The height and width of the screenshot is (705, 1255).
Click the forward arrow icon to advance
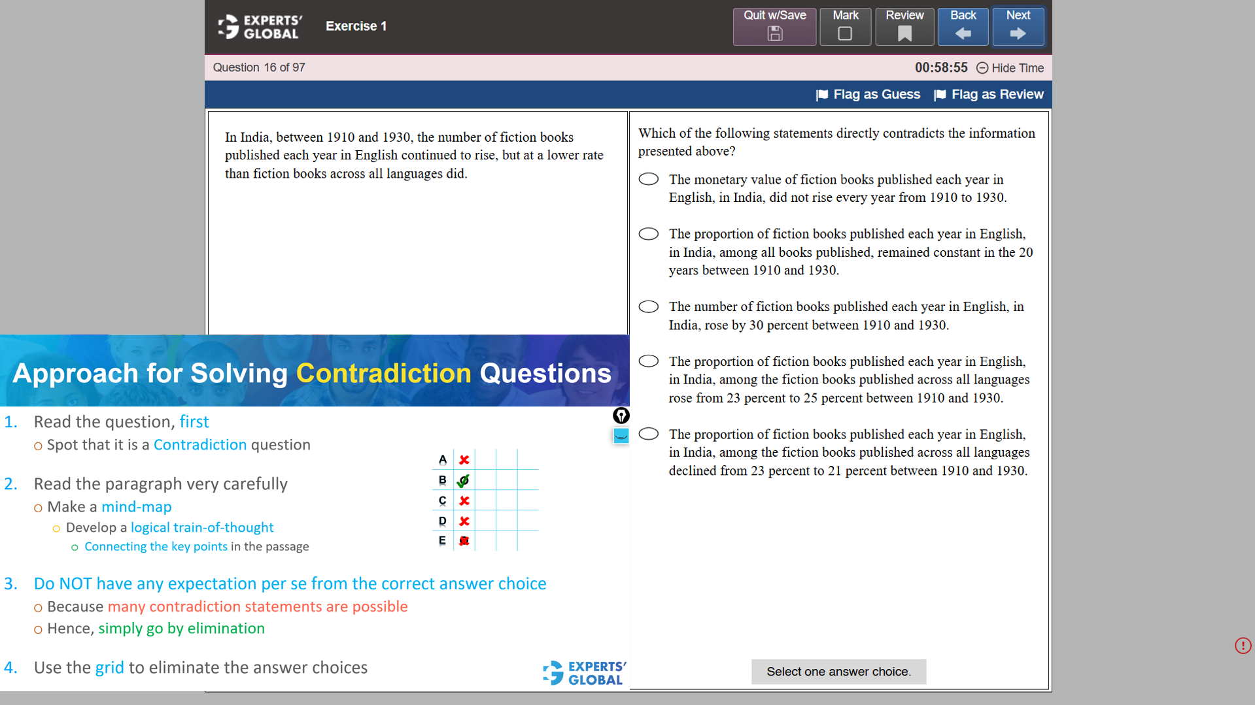click(x=1018, y=33)
